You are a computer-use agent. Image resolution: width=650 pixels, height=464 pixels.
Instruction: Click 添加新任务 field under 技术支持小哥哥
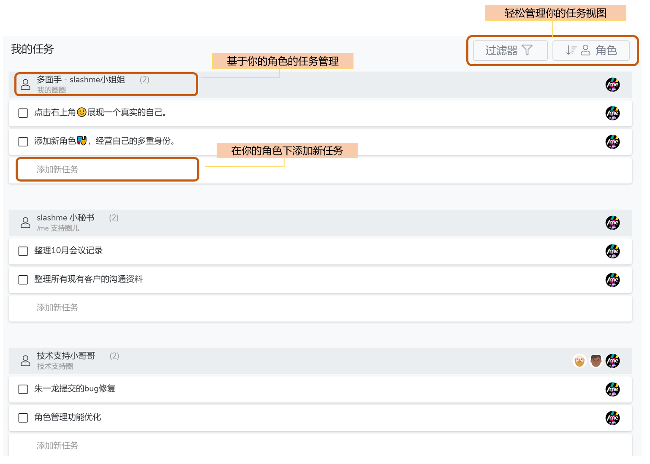click(320, 445)
